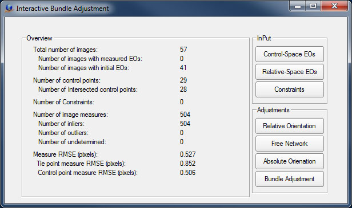The image size is (352, 208).
Task: Open the Constraints input button
Action: 289,89
